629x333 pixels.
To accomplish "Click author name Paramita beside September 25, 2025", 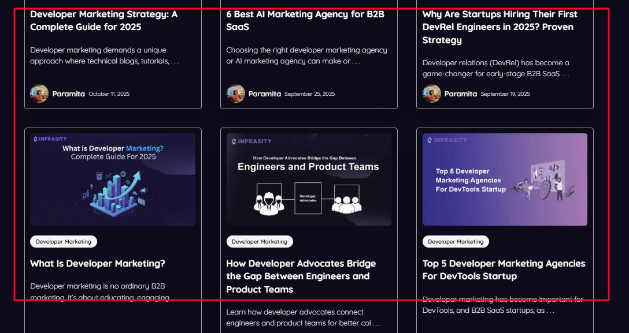I will click(265, 94).
